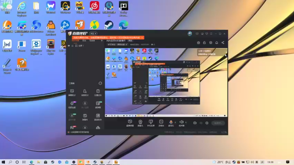
Task: Click the 修改 button beside room name
Action: pyautogui.click(x=130, y=41)
